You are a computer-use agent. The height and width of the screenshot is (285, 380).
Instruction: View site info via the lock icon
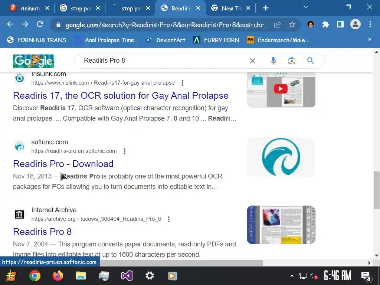click(x=58, y=25)
